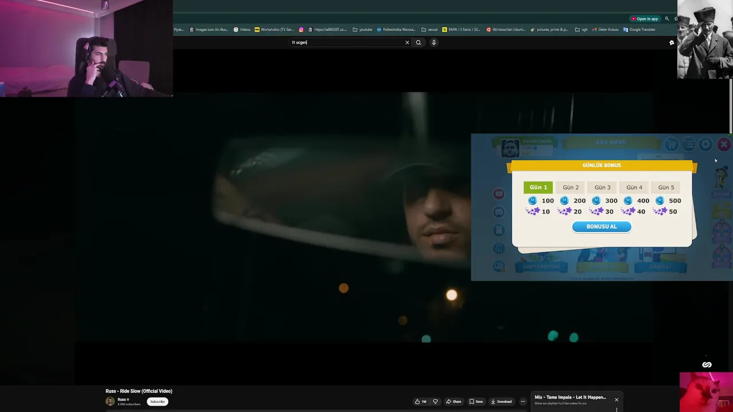733x412 pixels.
Task: Open the game list menu icon
Action: point(688,144)
